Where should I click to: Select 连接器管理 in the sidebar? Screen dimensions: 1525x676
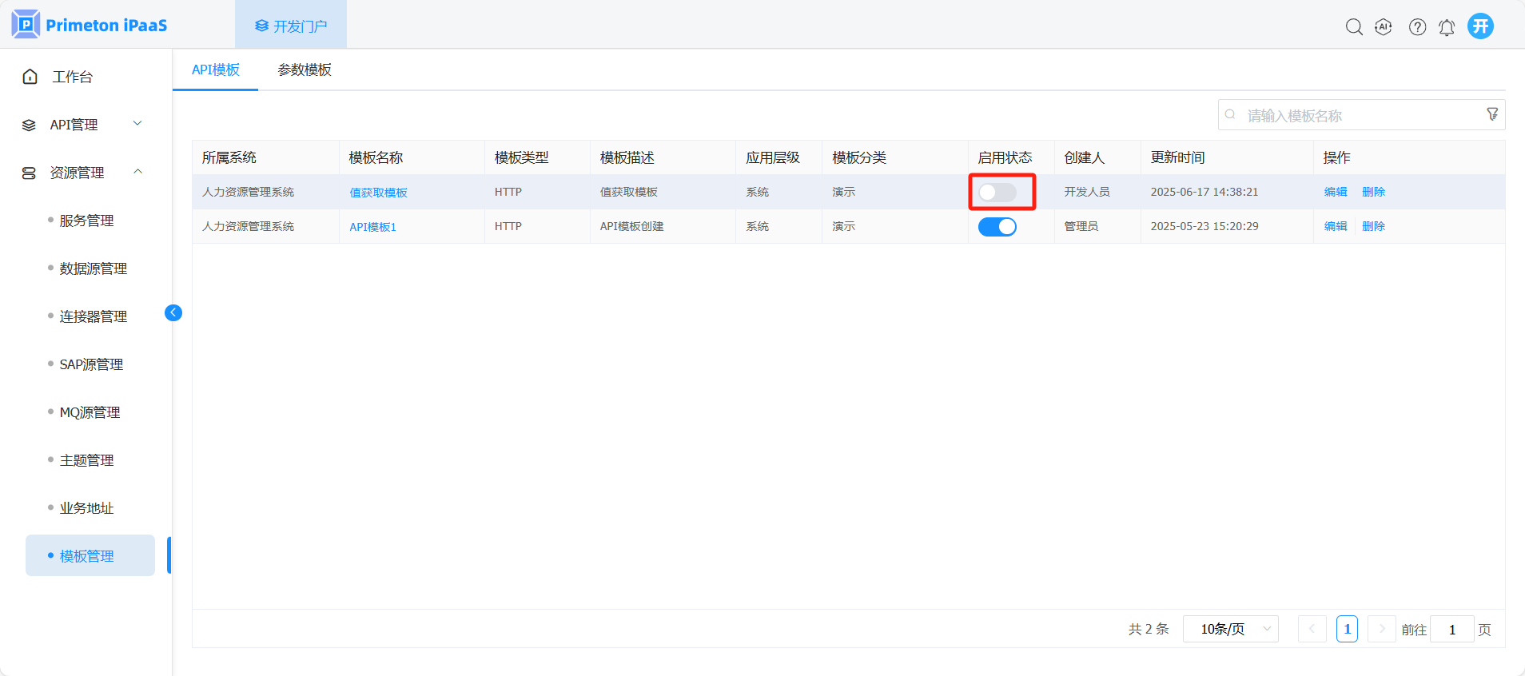point(93,316)
